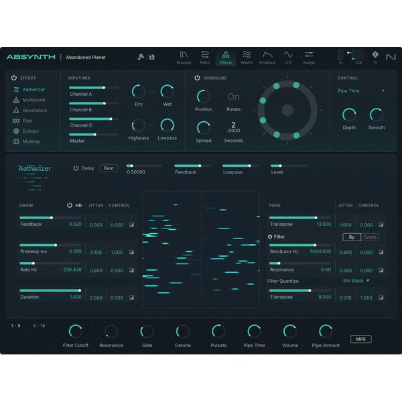Adjust the delay Feedback slider
402x402 pixels.
click(x=192, y=166)
